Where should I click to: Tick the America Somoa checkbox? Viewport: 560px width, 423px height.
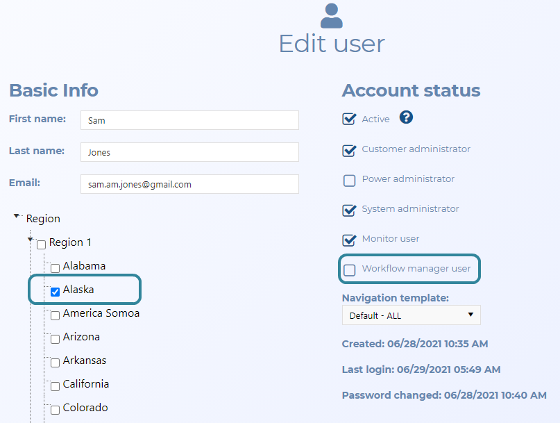(55, 315)
